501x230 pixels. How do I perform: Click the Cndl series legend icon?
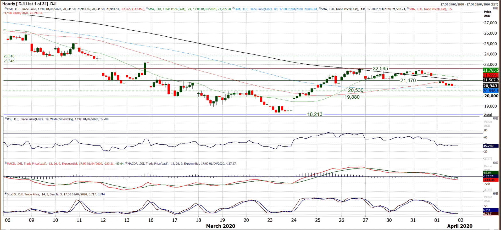click(5, 9)
